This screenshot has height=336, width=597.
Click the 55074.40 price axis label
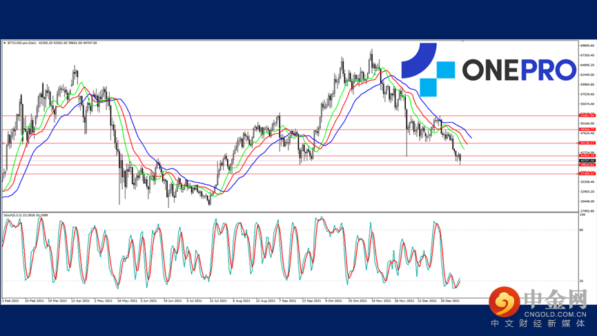pos(587,104)
